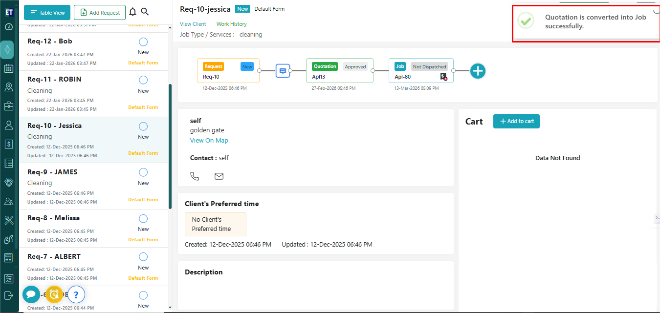Screen dimensions: 660x313
Task: Select the status circle for Req-9 JAMES
Action: 143,172
